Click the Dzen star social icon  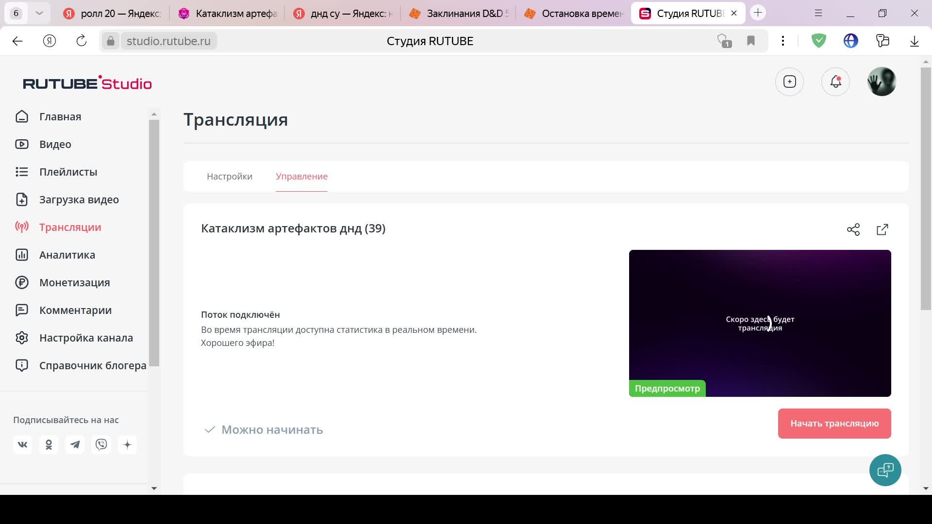tap(127, 444)
